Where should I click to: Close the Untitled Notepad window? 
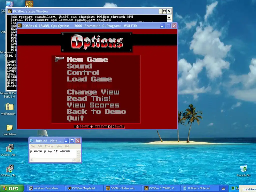[x=78, y=141]
